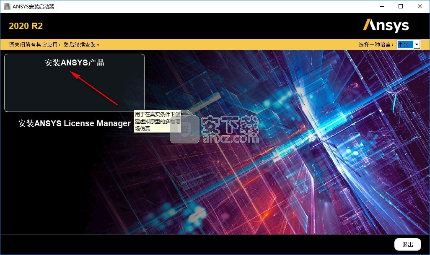Click the 请关闭所有其它应用 notice text
Screen dimensions: 430x255
[54, 44]
